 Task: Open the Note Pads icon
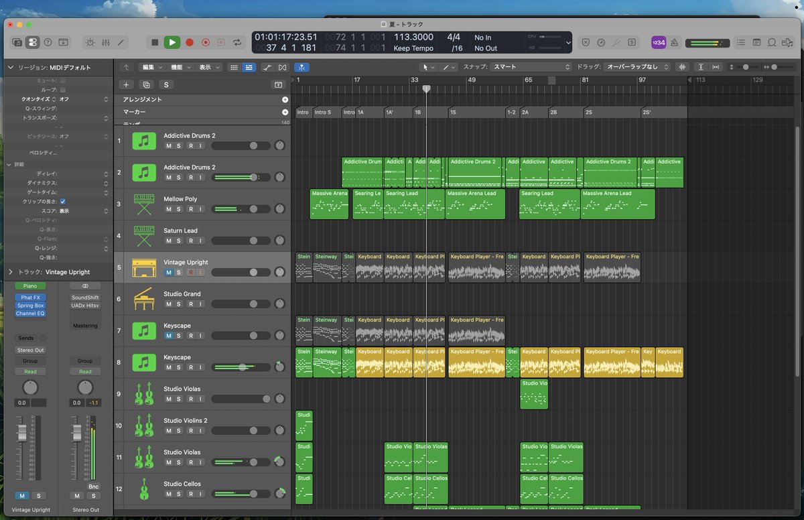coord(756,42)
